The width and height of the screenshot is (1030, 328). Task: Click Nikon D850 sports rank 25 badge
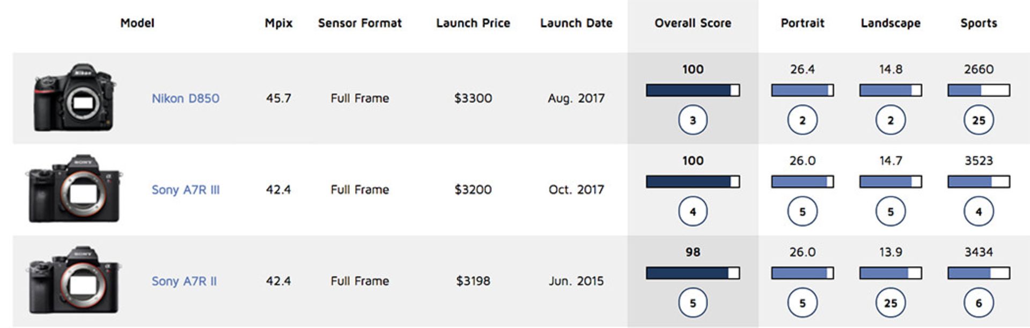(979, 120)
